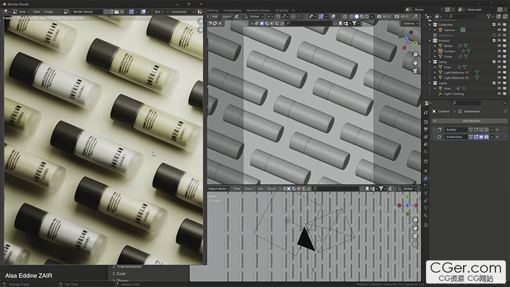
Task: Hide the Bottle object with eye icon
Action: point(499,46)
